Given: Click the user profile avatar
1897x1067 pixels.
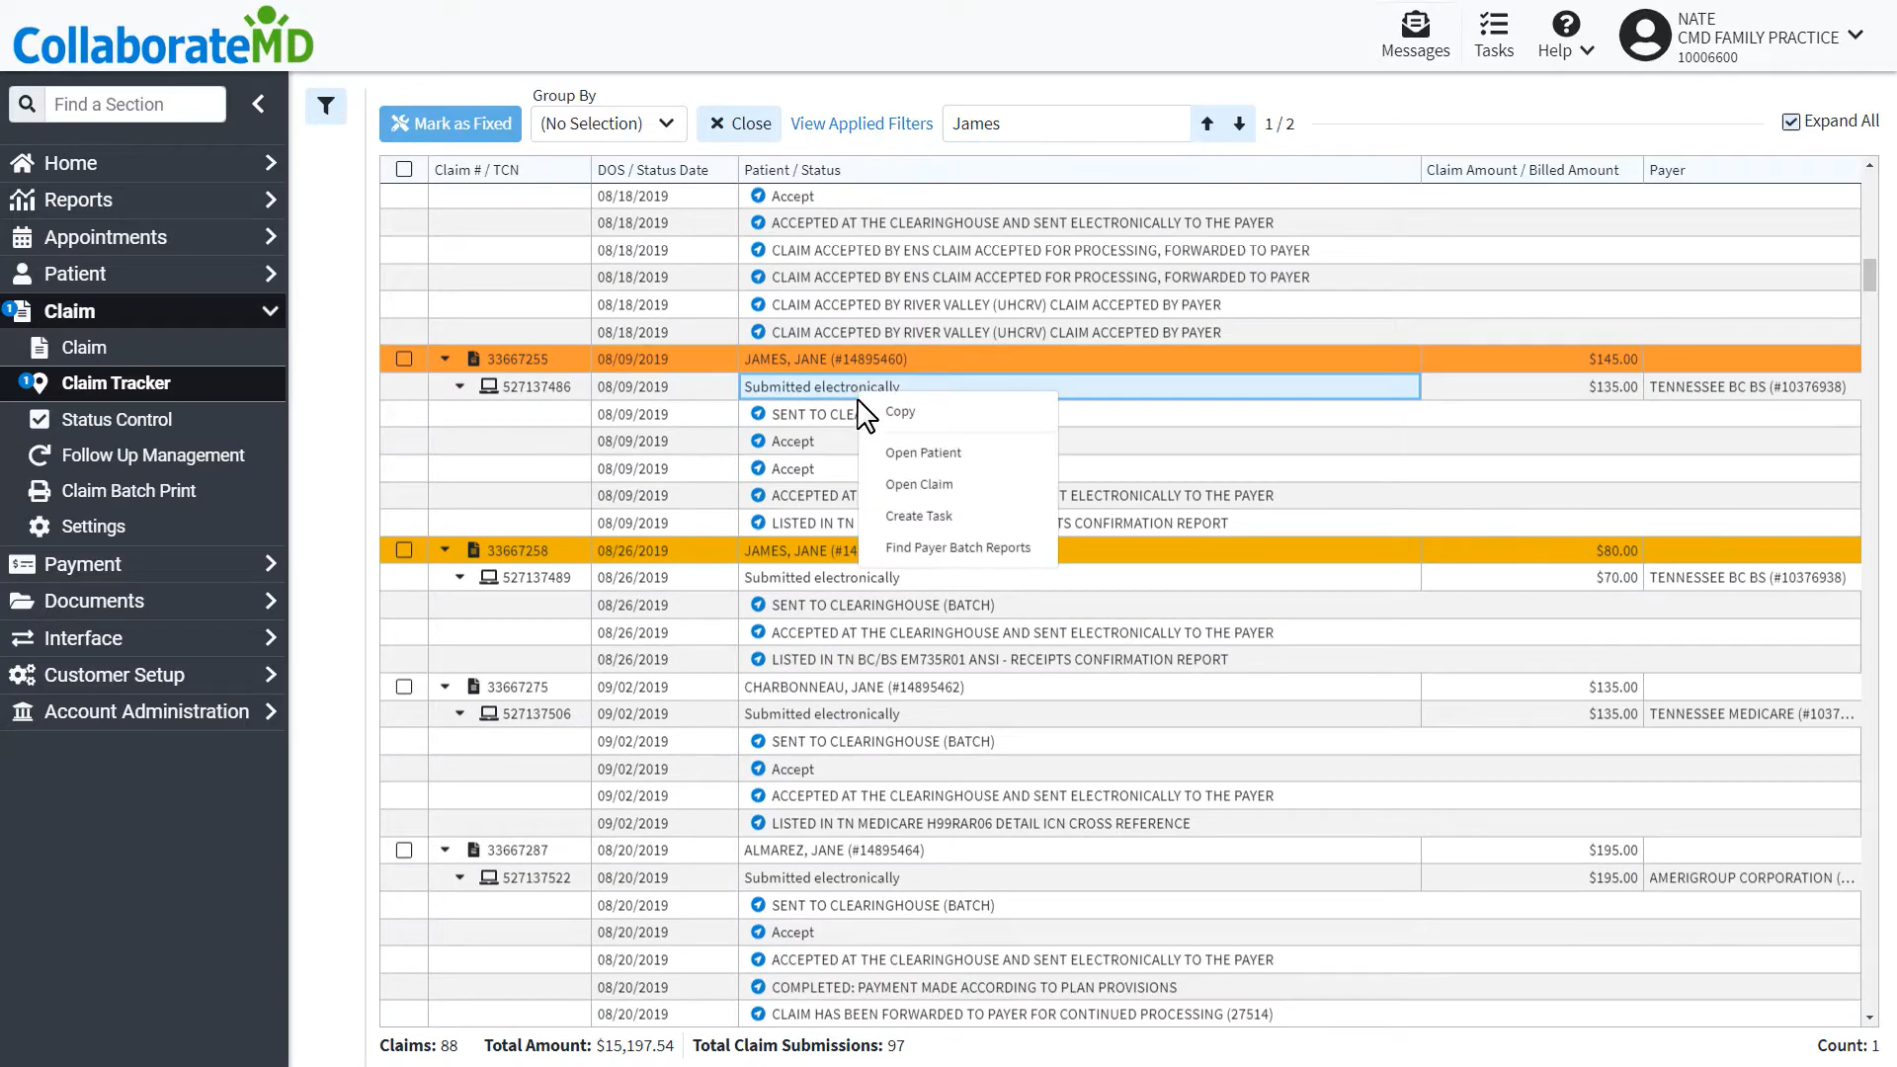Looking at the screenshot, I should click(1644, 36).
